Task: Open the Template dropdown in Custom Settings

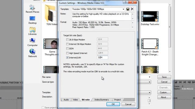Action: click(x=123, y=9)
